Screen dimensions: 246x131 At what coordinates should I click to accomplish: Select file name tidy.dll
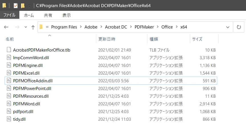[19, 119]
